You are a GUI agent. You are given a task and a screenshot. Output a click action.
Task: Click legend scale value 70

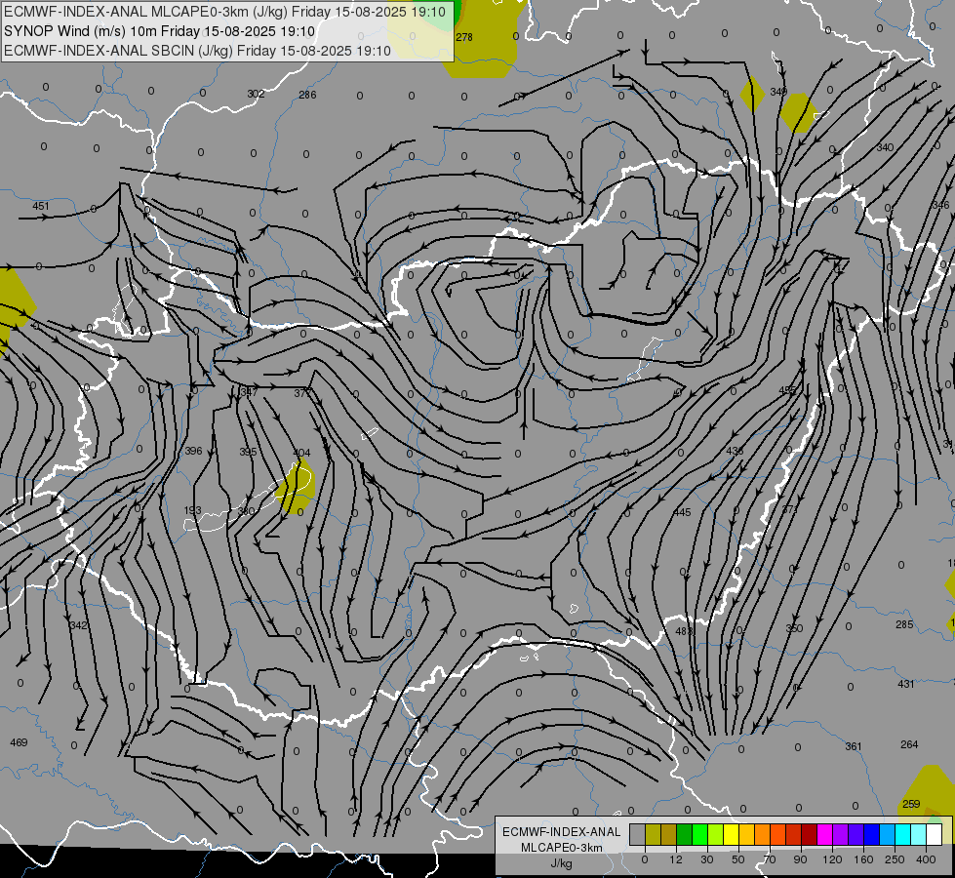coord(770,859)
